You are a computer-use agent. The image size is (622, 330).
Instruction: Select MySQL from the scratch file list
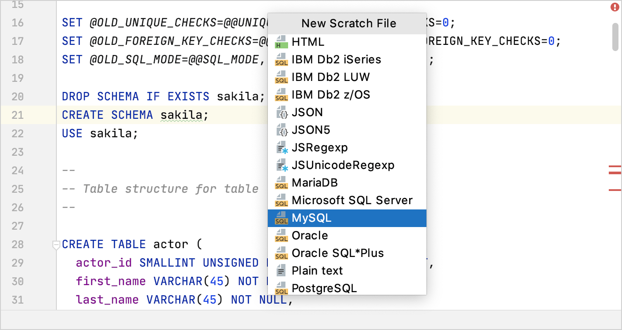311,218
